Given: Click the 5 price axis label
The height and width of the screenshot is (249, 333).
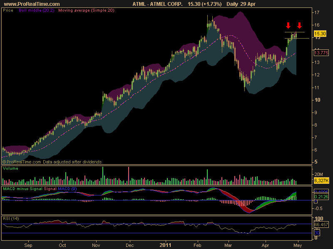Looking at the screenshot, I should coord(316,162).
